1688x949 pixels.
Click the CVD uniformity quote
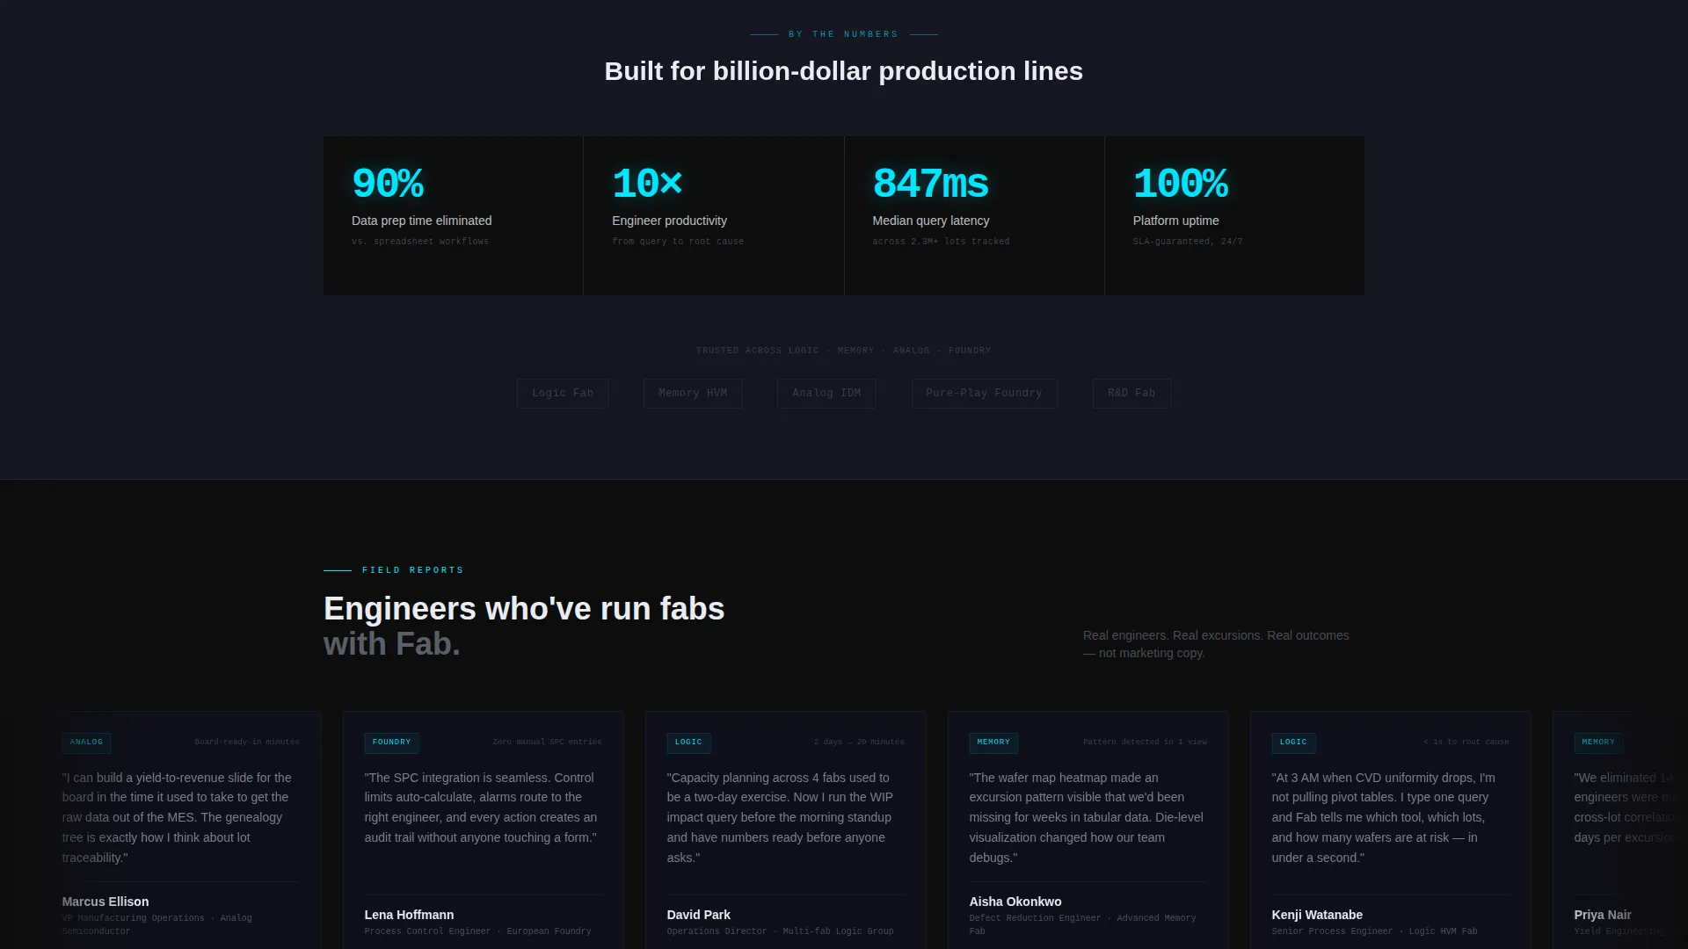(1383, 817)
